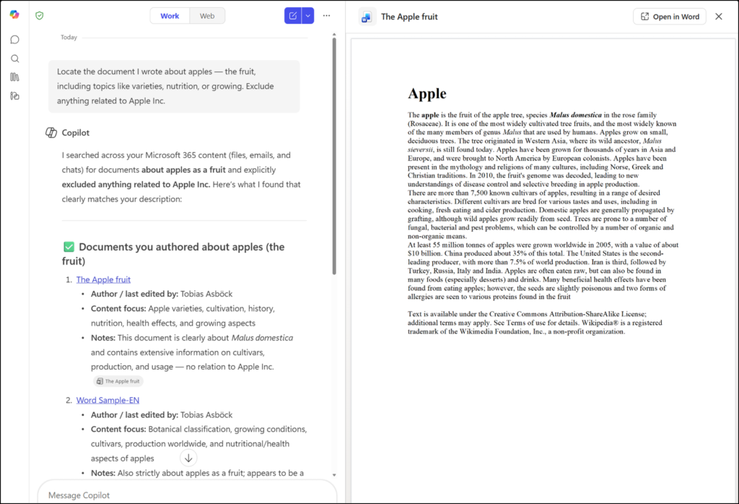The height and width of the screenshot is (504, 739).
Task: Click the chat scrollbar thumb
Action: [334, 155]
